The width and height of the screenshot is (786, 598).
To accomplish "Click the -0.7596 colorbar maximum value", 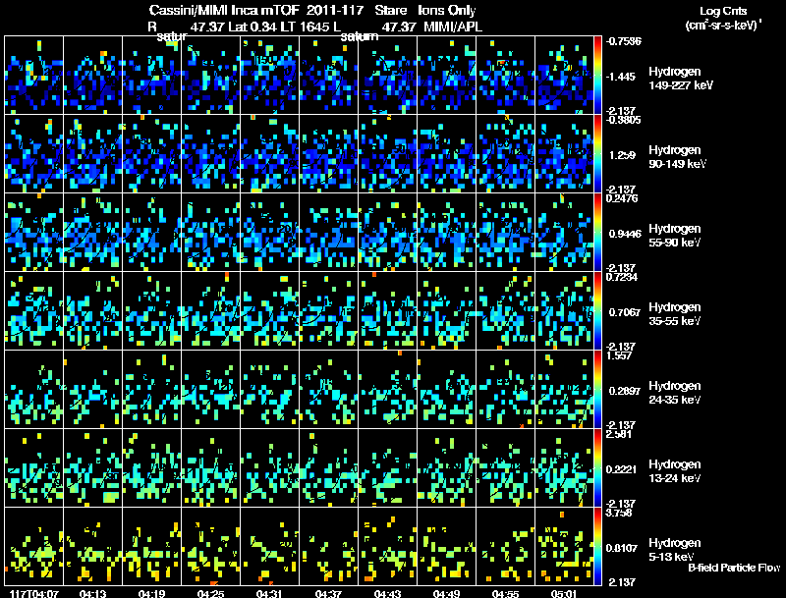I will point(623,41).
